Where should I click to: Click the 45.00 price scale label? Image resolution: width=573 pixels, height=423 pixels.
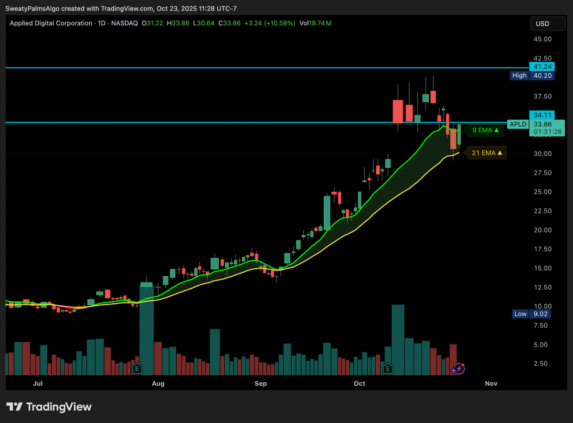544,39
